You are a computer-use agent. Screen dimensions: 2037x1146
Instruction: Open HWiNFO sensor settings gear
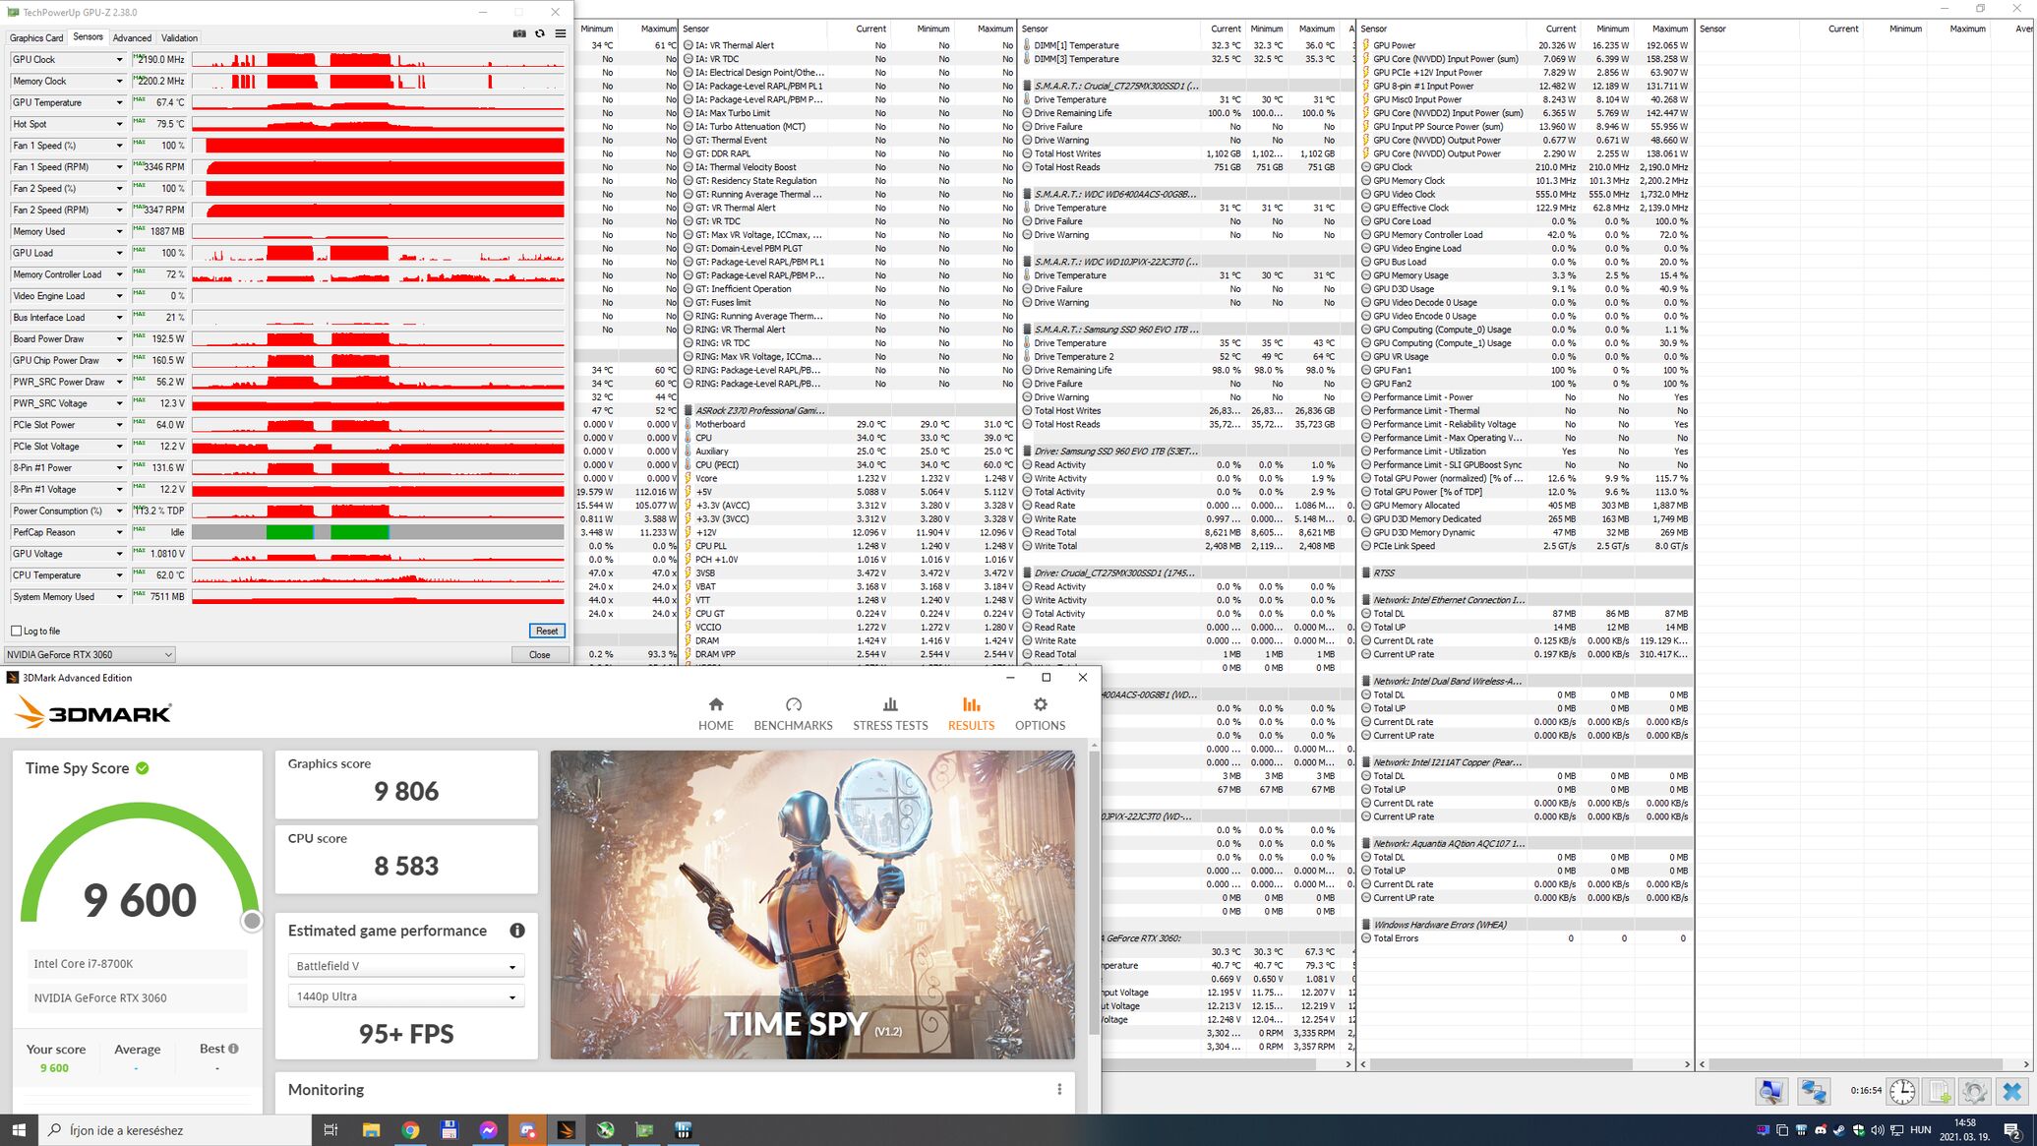pyautogui.click(x=1975, y=1091)
